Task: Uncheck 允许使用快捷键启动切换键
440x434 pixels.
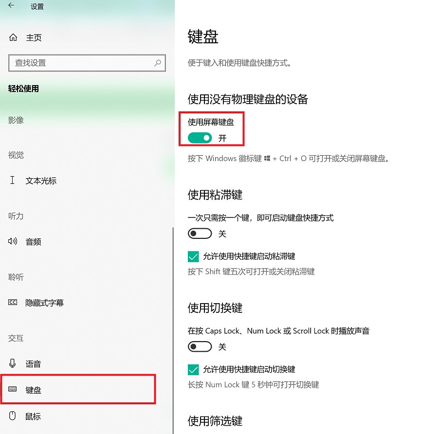Action: point(194,369)
